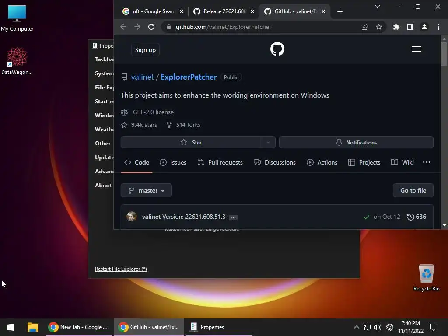Open the Chrome tab search chevron
This screenshot has height=336, width=448.
click(378, 7)
